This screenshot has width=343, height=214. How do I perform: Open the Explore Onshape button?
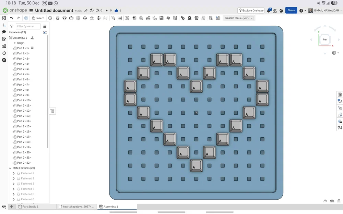click(251, 11)
